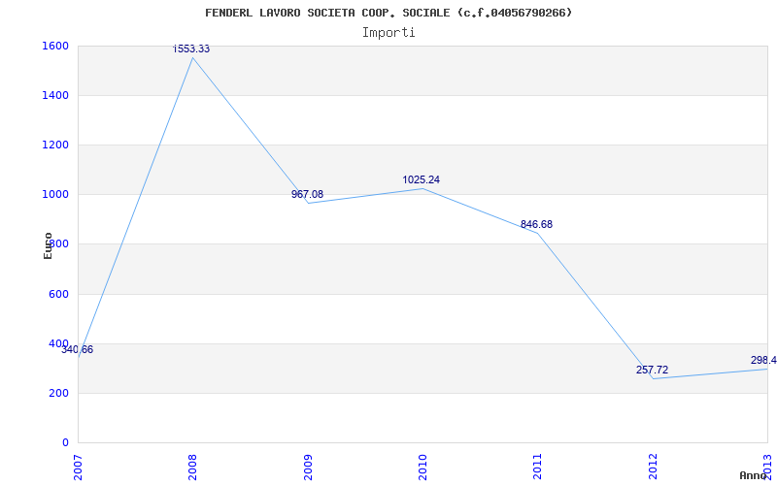
Task: Select the 846.68 data label
Action: point(537,225)
